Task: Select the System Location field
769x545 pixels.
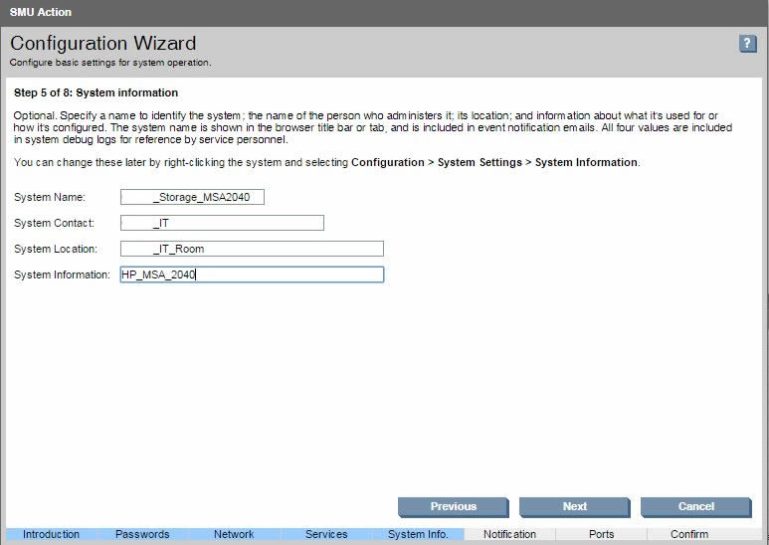Action: [x=252, y=249]
